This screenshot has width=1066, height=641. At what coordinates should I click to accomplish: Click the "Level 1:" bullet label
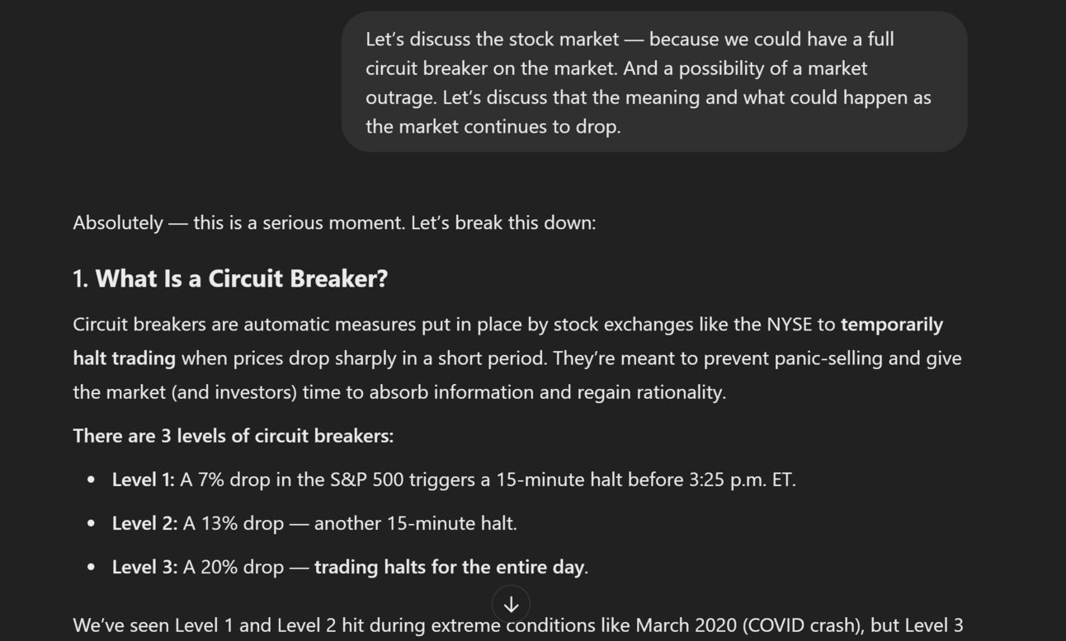point(144,480)
